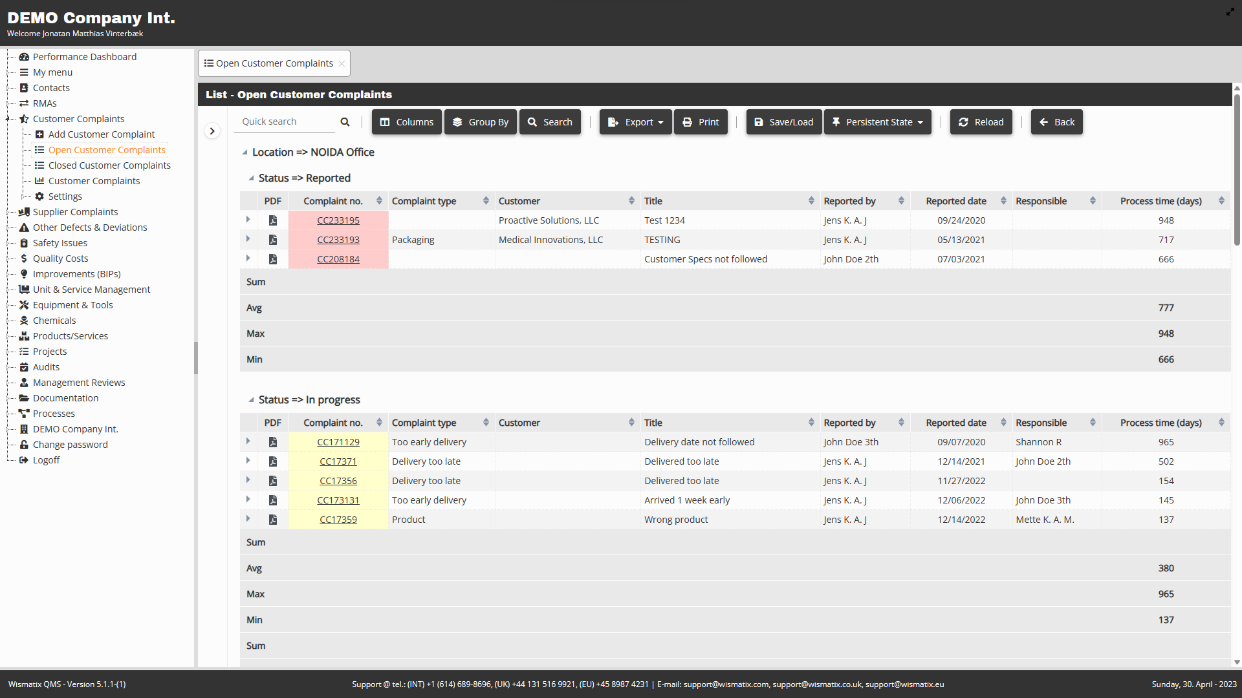Open the Persistent State dropdown

point(878,122)
